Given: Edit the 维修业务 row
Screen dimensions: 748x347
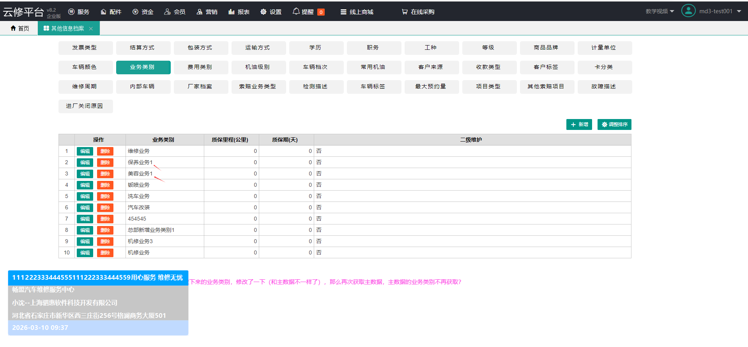Looking at the screenshot, I should tap(85, 151).
